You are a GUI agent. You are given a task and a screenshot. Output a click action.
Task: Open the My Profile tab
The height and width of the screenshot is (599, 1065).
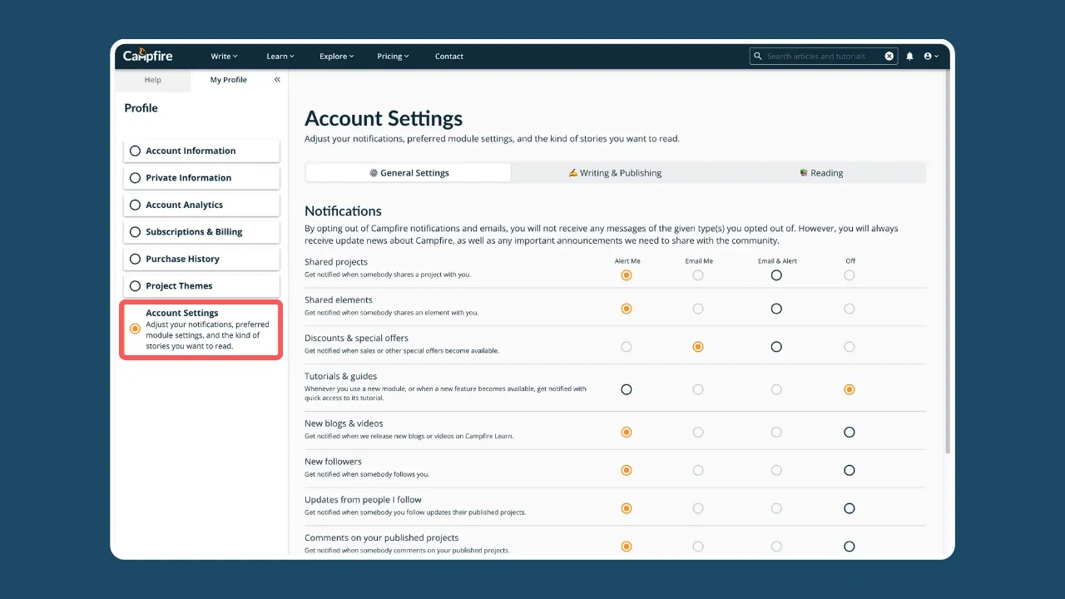pyautogui.click(x=228, y=79)
